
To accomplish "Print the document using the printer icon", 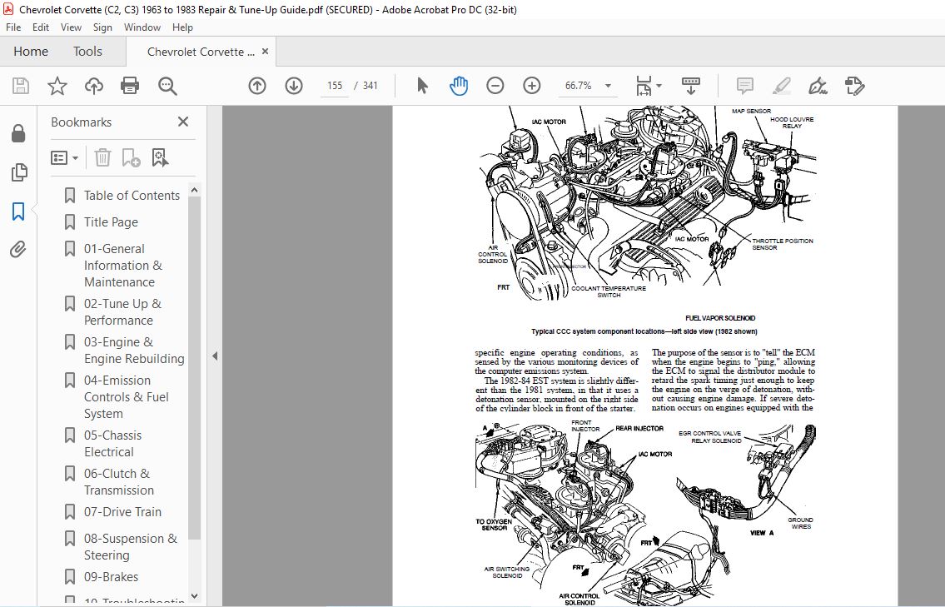I will click(130, 86).
